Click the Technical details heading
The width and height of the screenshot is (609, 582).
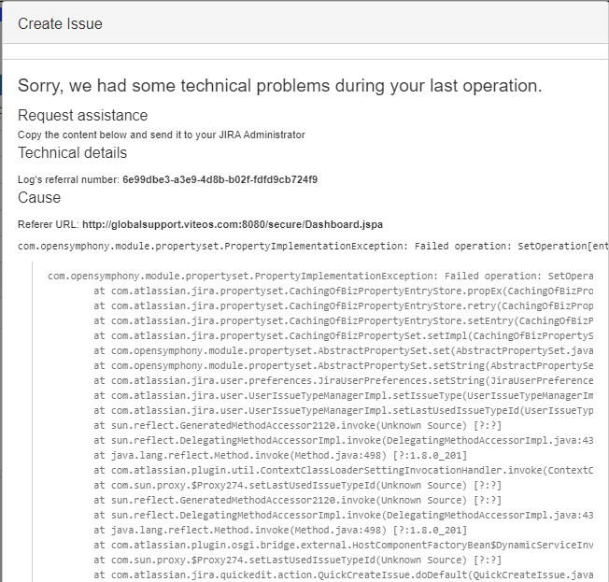pos(72,152)
